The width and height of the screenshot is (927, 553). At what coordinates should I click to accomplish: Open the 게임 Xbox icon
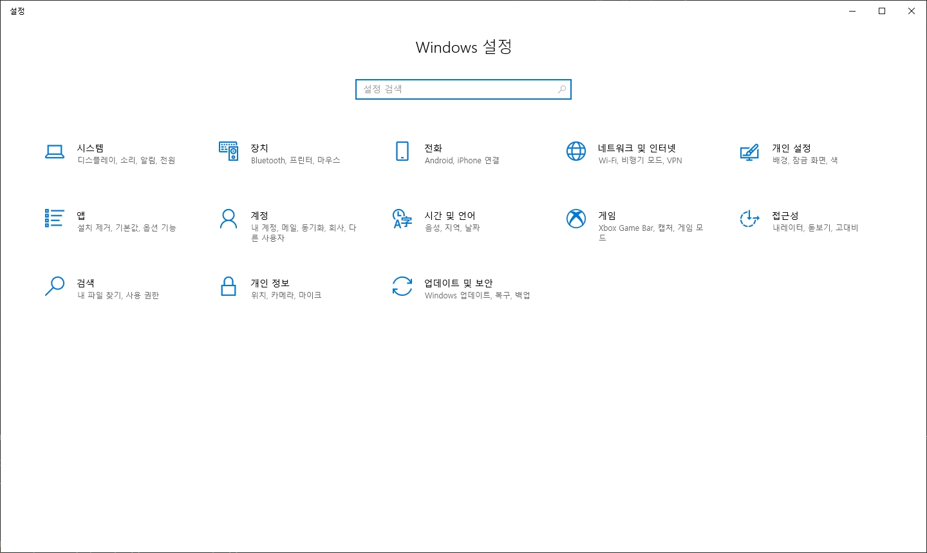576,219
